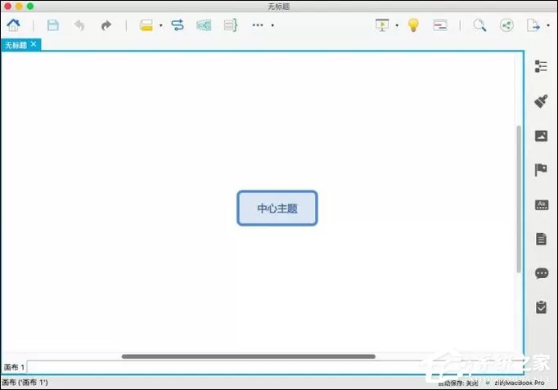Undo the last action

[79, 25]
